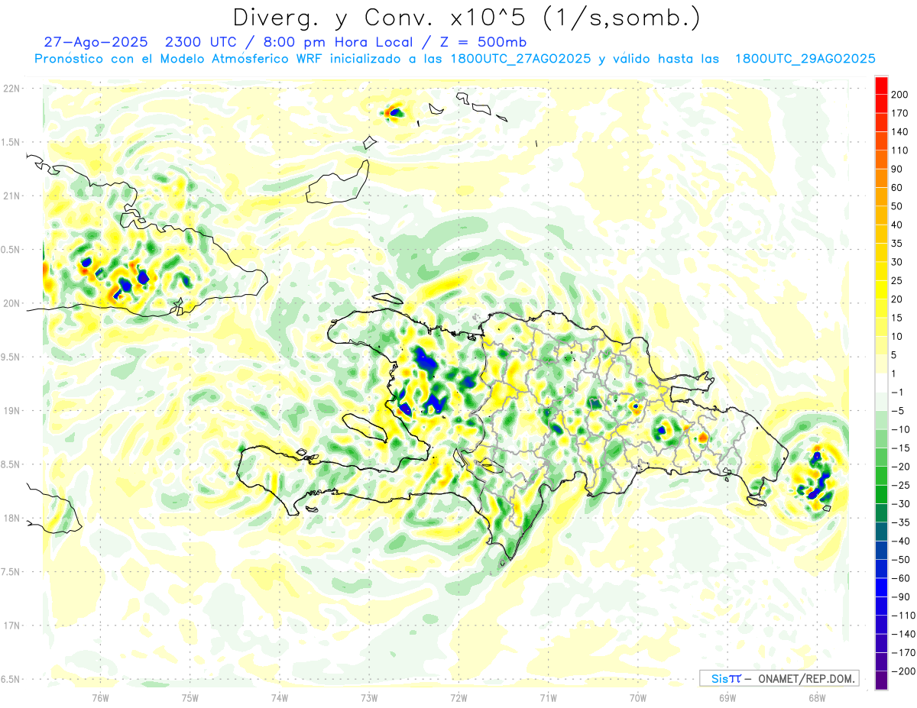This screenshot has height=708, width=917.
Task: Click the '8.5N' latitude label
Action: coord(11,464)
